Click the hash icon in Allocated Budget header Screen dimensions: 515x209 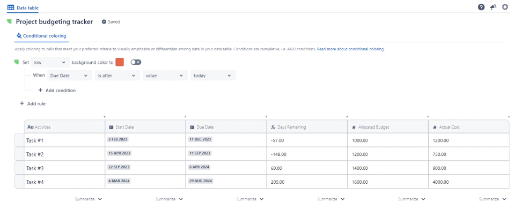click(x=354, y=128)
